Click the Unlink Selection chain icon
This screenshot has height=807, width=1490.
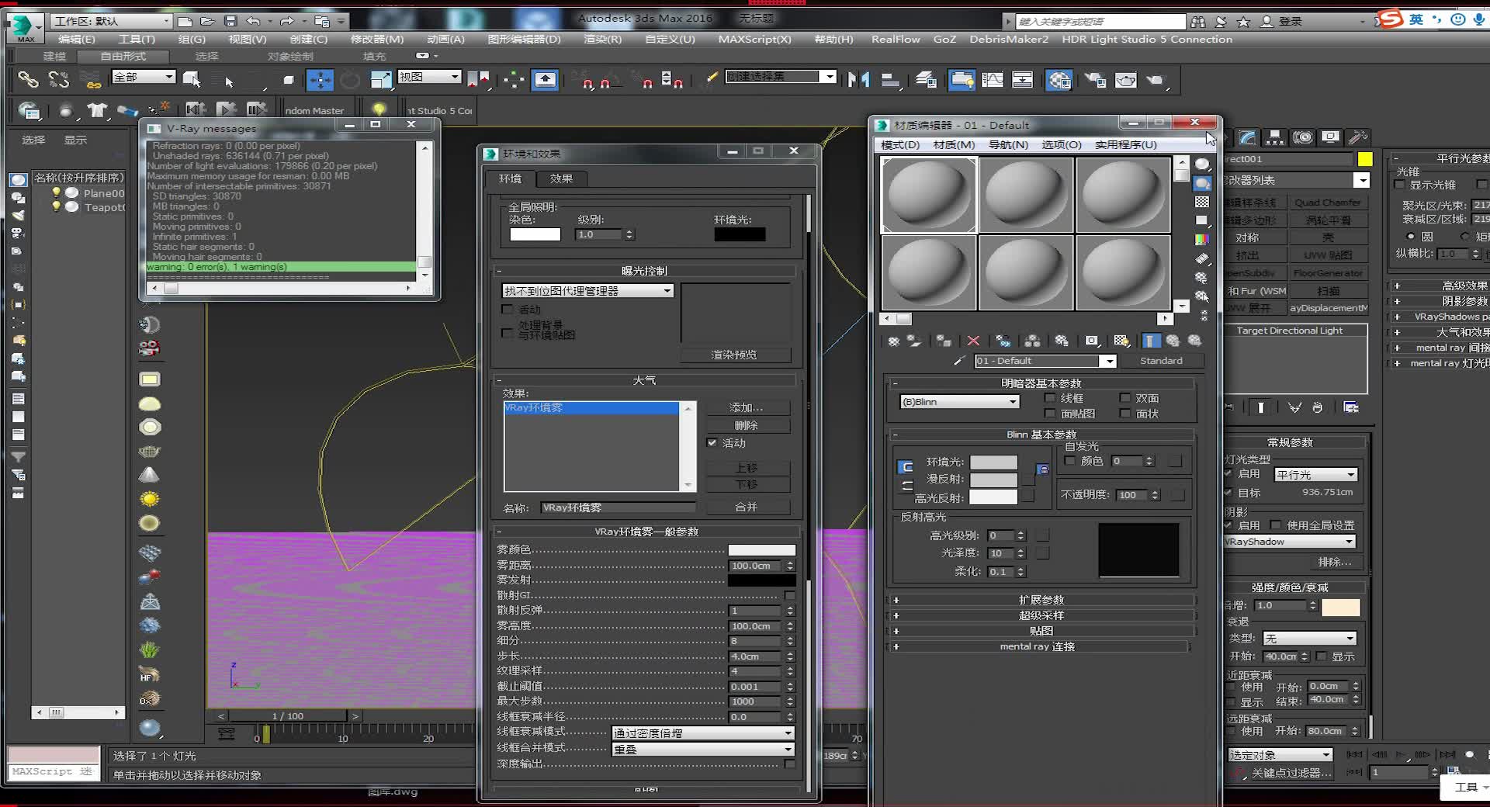[x=59, y=79]
